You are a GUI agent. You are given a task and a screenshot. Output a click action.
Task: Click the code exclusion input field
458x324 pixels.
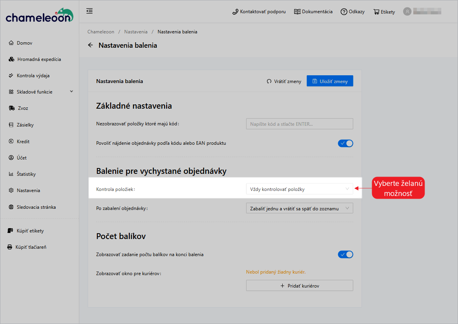coord(299,124)
